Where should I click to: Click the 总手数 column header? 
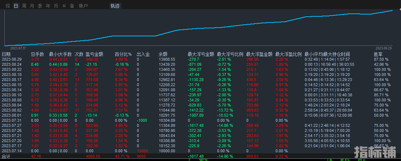(x=37, y=54)
